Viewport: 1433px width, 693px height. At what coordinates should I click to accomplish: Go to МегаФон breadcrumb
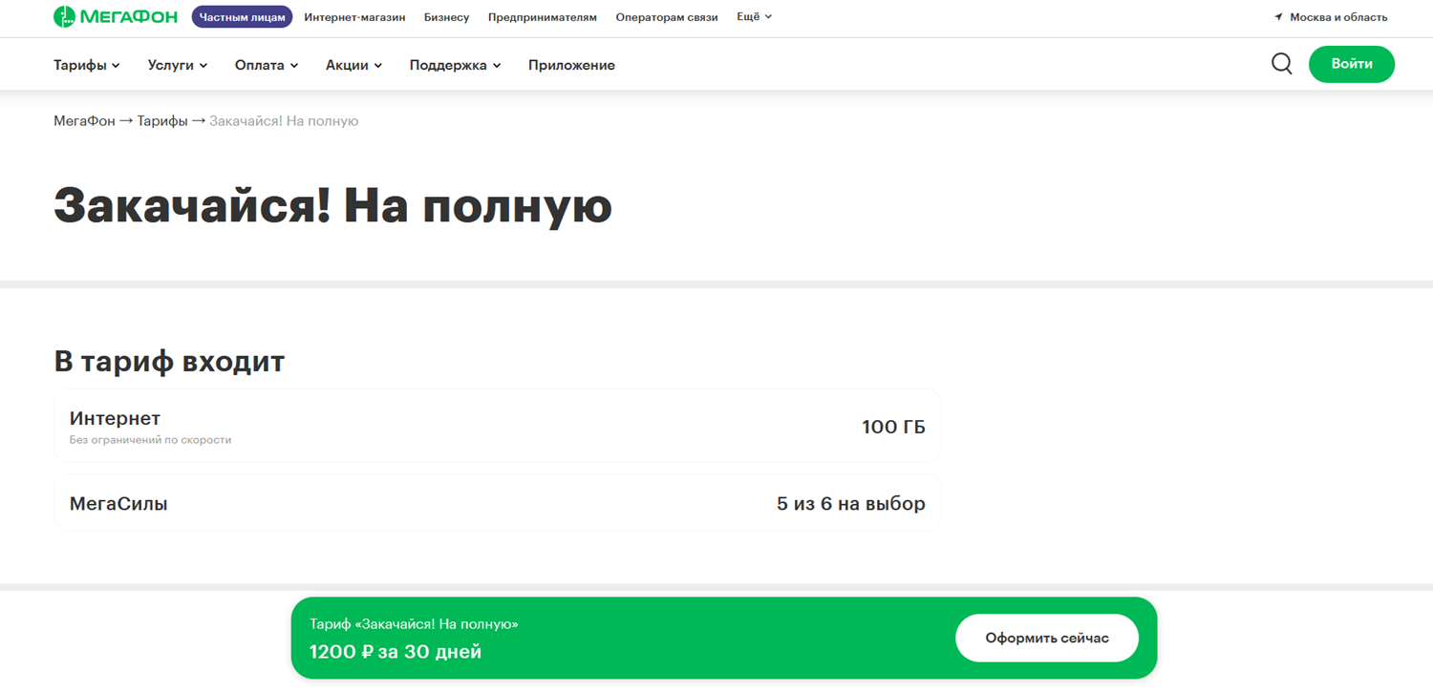click(84, 121)
